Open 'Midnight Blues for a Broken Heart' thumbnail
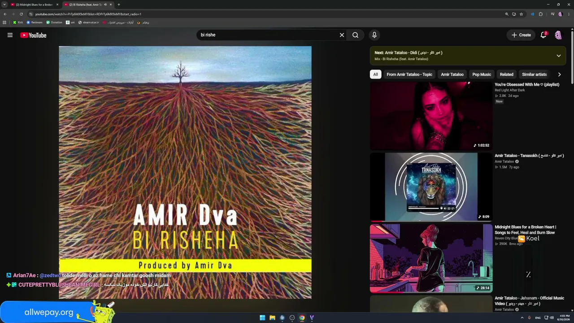The height and width of the screenshot is (323, 574). [x=431, y=258]
